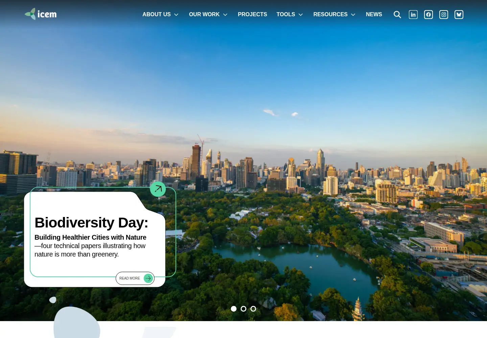Screen dimensions: 487x338
Task: Go to the Projects page
Action: click(252, 14)
